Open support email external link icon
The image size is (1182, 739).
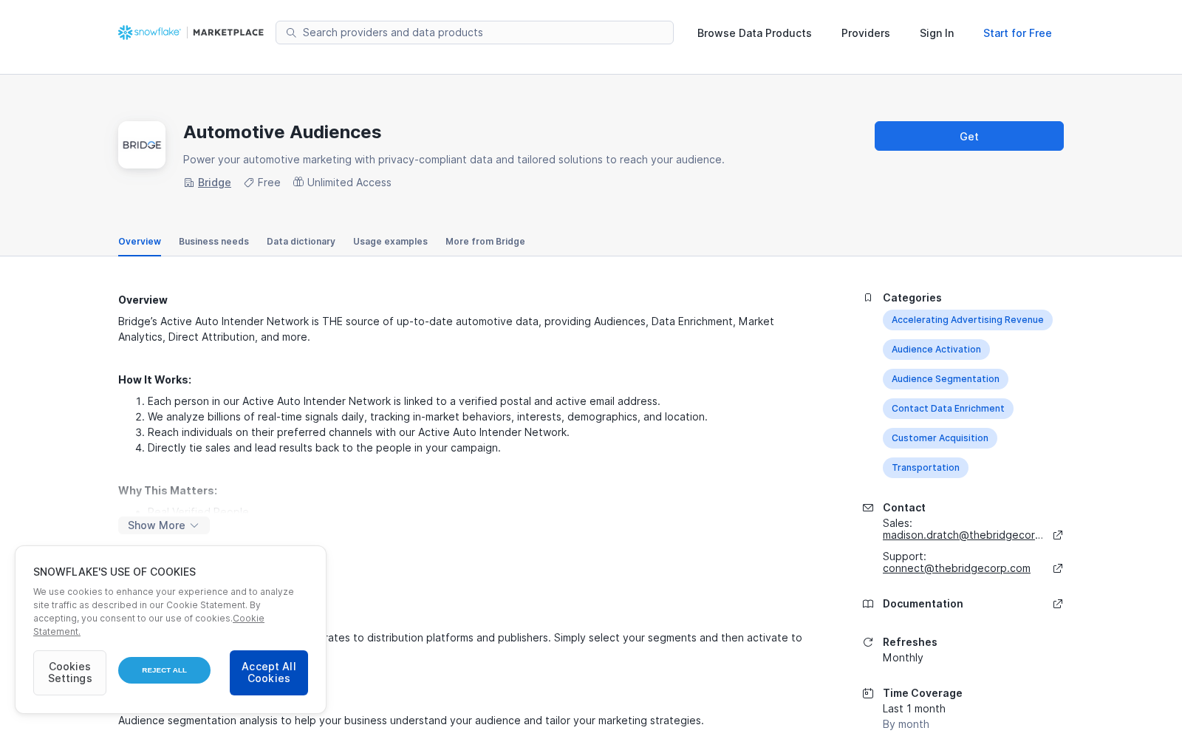click(1058, 568)
